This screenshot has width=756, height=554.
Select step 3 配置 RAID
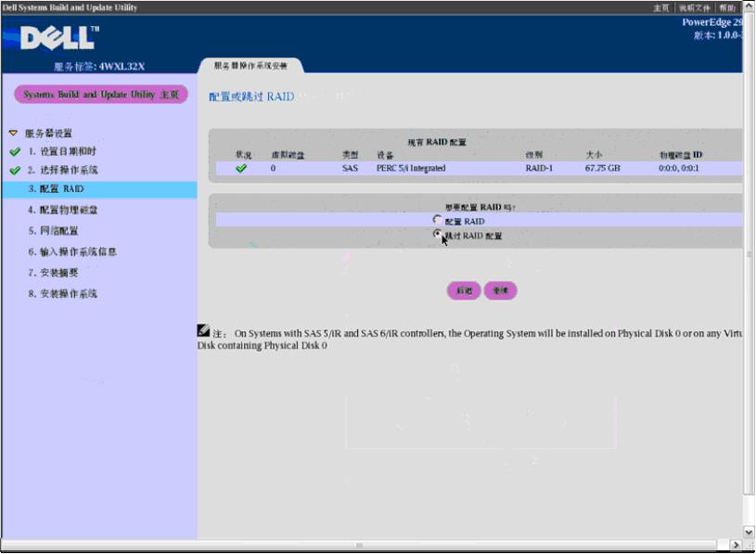(99, 189)
